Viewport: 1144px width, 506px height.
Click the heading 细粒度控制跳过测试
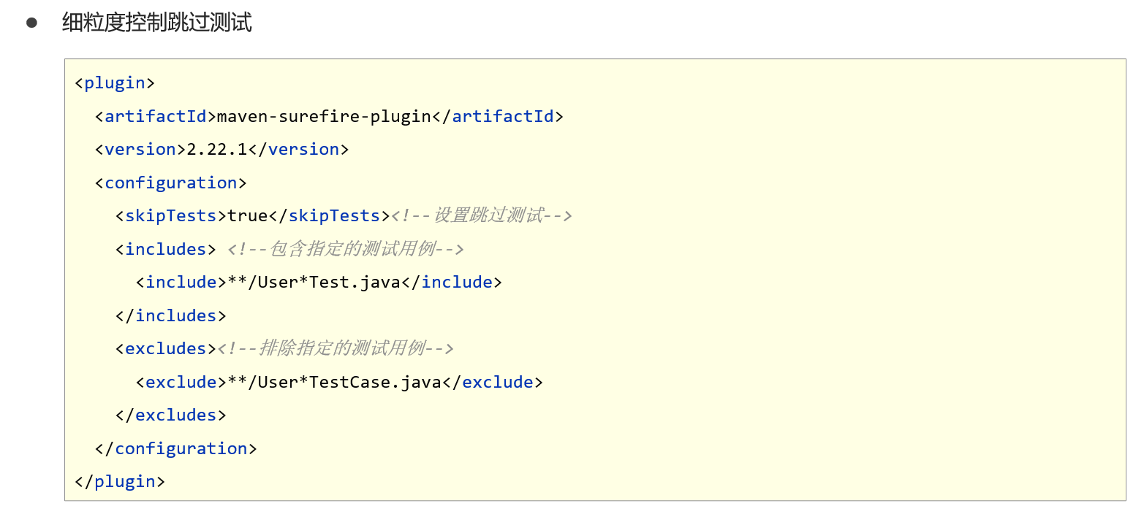[156, 23]
